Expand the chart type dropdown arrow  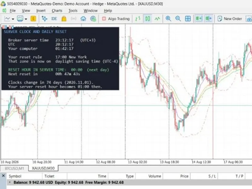click(x=13, y=19)
